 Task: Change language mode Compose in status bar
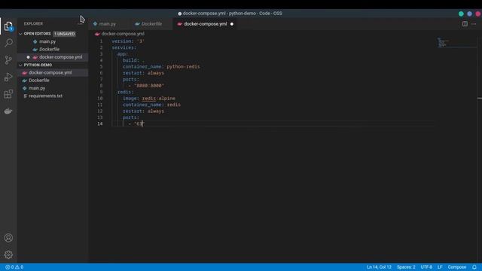pos(457,267)
